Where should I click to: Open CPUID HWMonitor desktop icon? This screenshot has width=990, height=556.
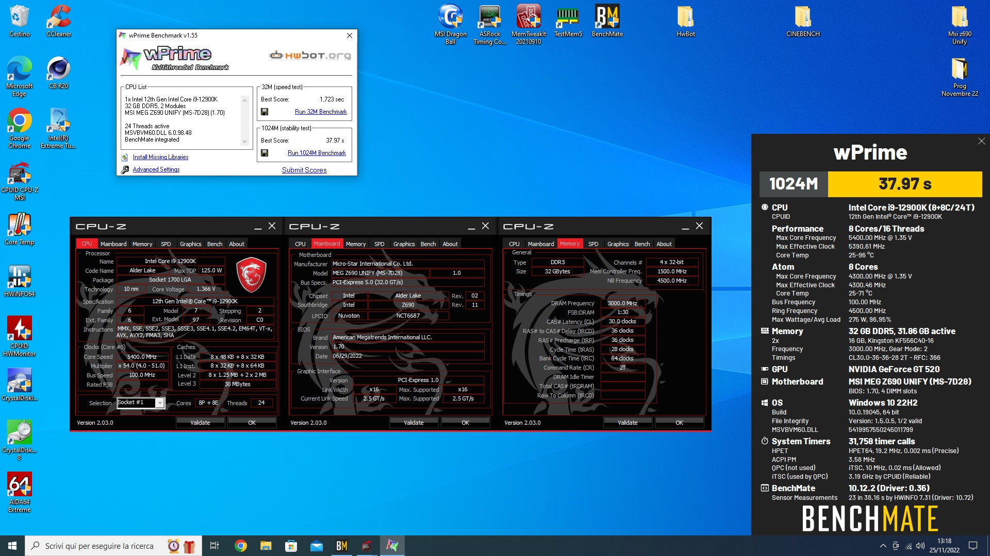click(20, 336)
